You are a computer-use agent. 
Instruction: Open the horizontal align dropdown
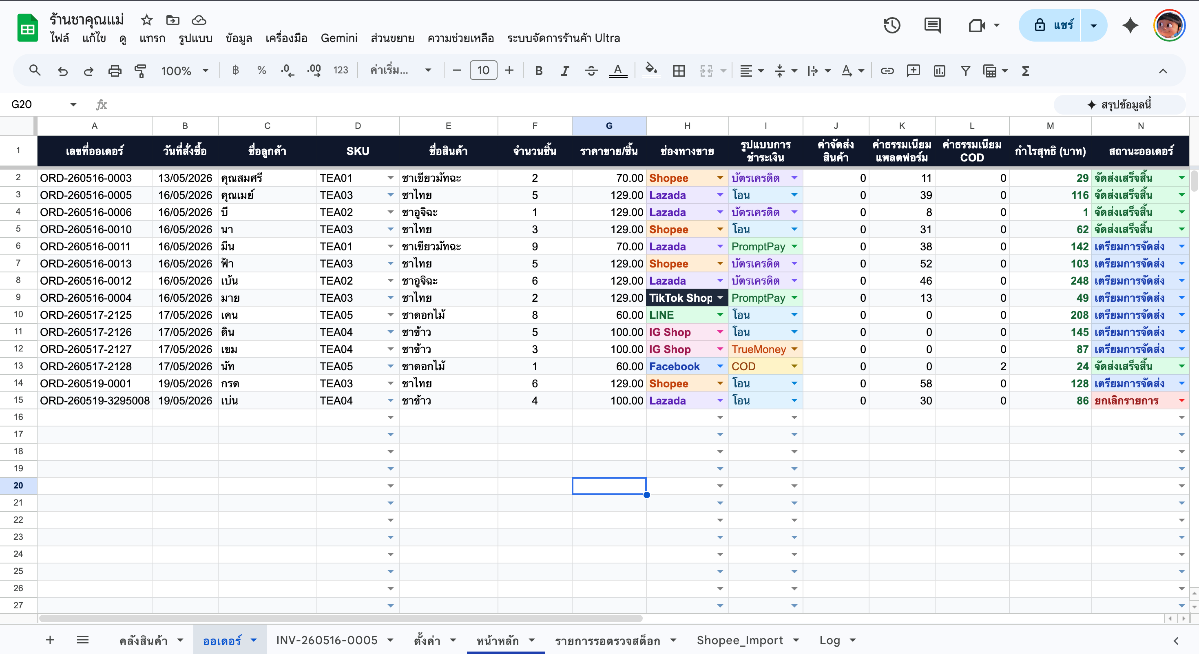[x=752, y=71]
